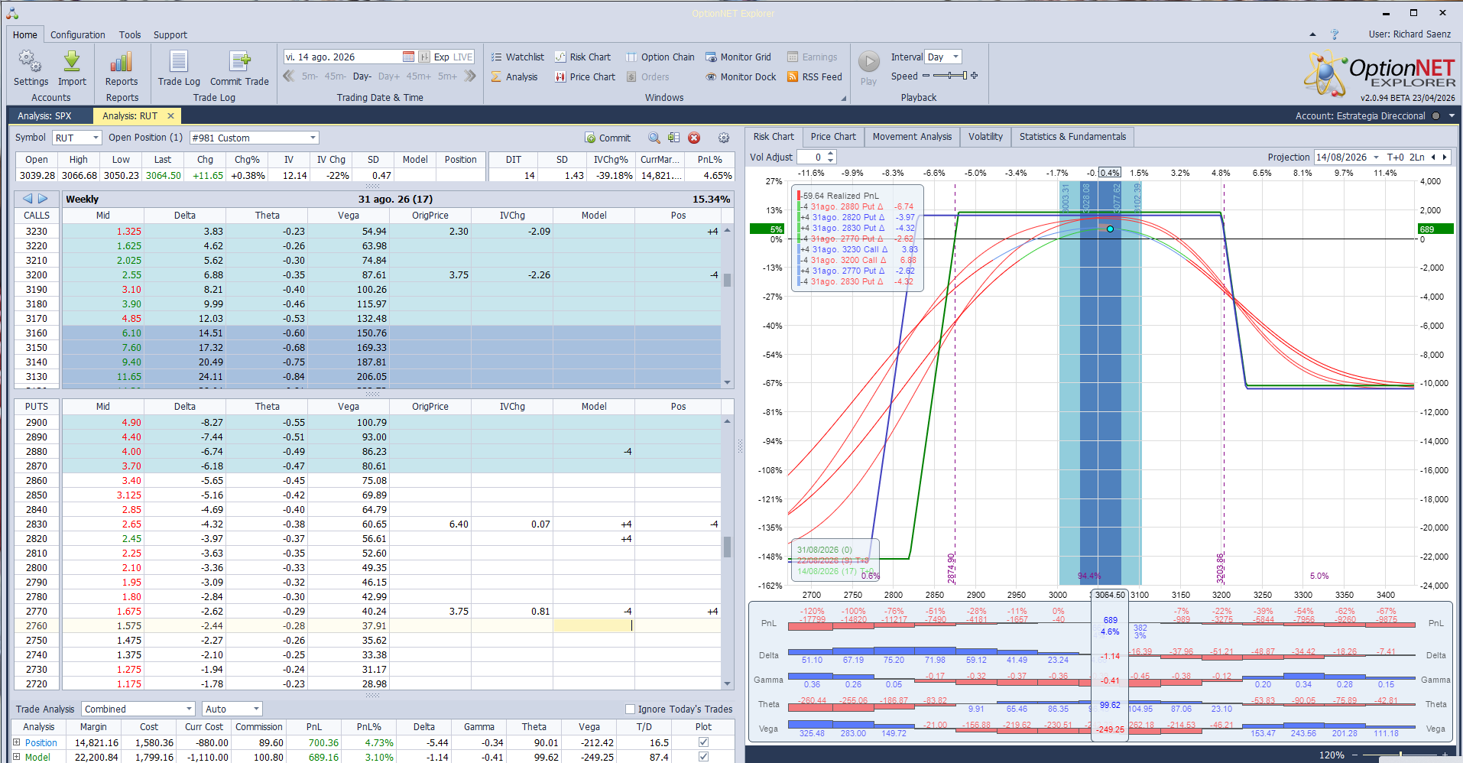1463x763 pixels.
Task: Collapse the ribbon with the up arrow
Action: [1312, 34]
